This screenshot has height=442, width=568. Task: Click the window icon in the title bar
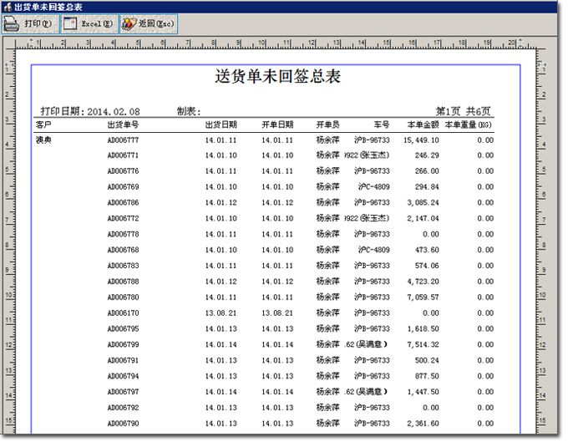tap(7, 6)
